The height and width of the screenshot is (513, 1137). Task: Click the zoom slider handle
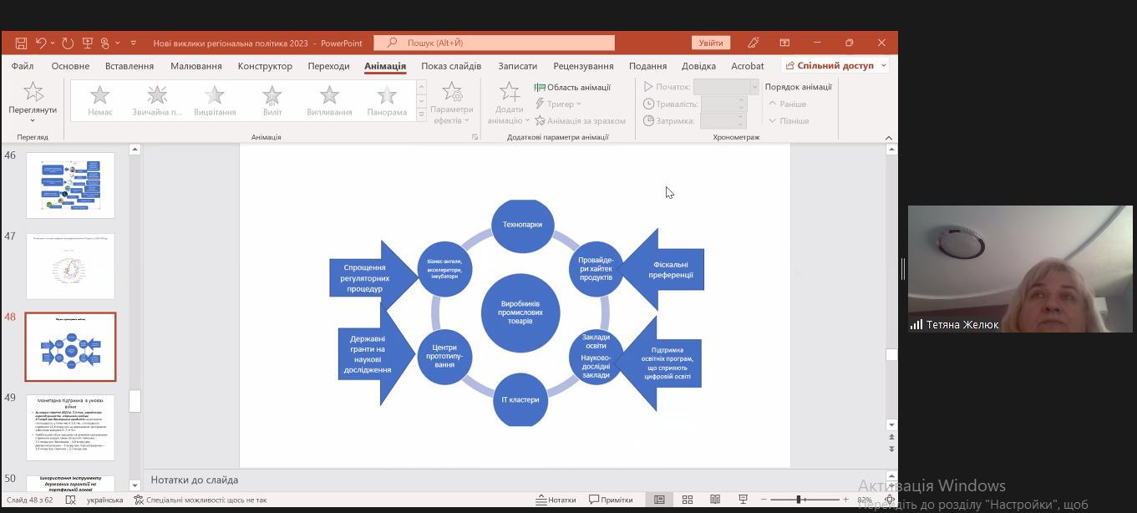(799, 500)
